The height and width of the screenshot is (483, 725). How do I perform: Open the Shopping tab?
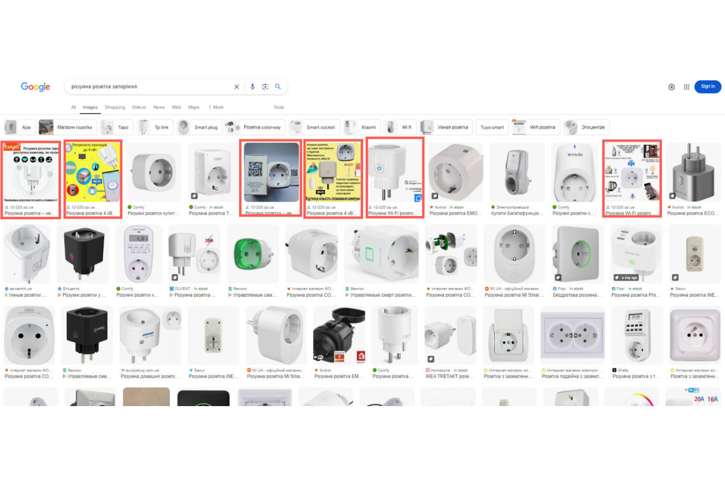114,107
